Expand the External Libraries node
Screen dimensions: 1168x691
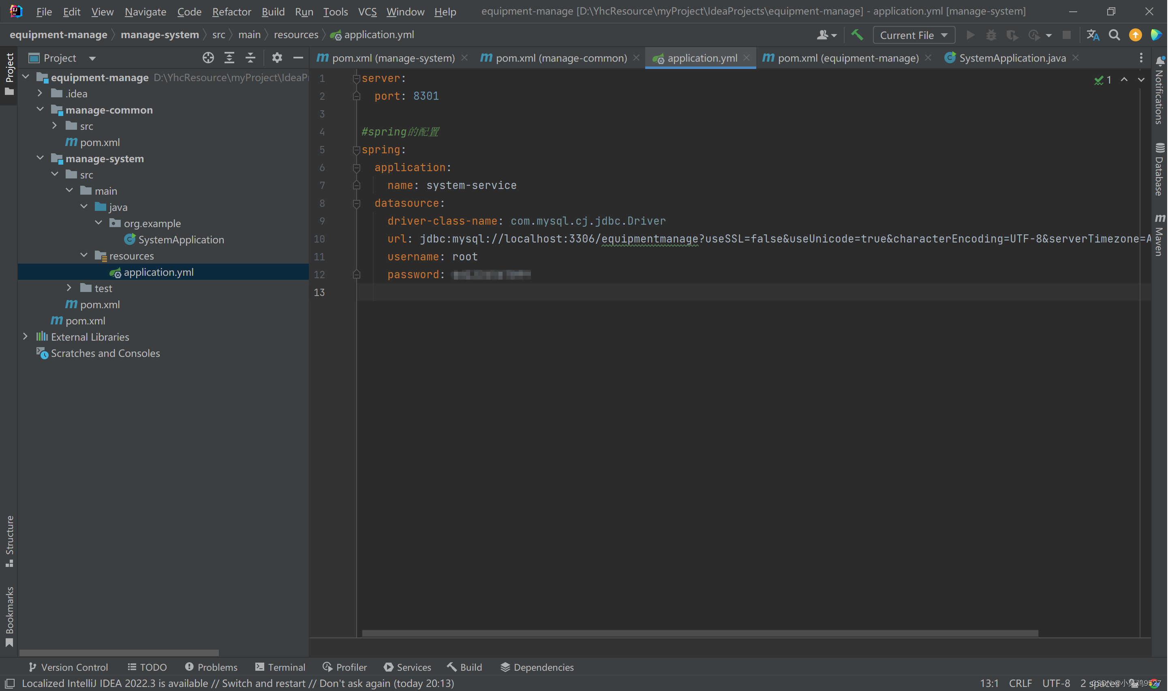point(26,337)
